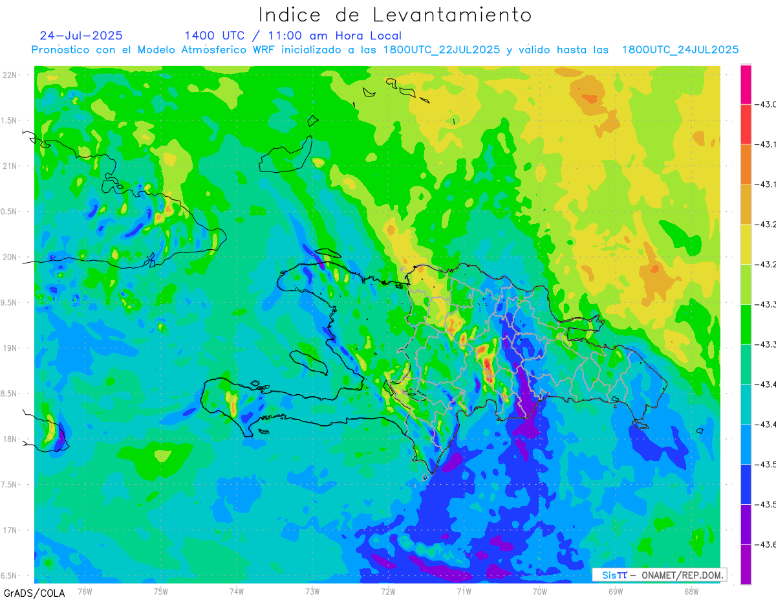Click '1400 UTC / 11:00 am Hora Local'

293,36
